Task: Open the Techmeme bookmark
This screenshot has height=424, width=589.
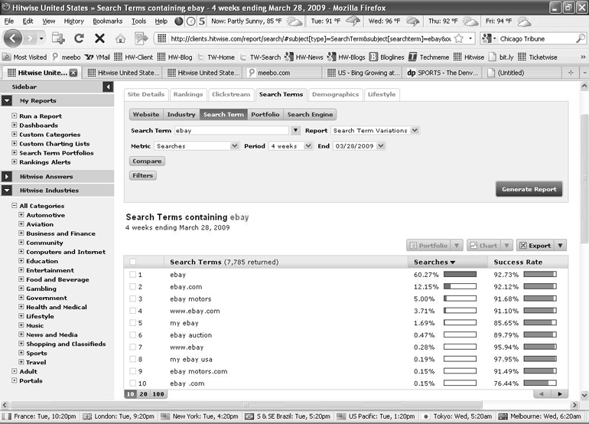Action: tap(429, 57)
